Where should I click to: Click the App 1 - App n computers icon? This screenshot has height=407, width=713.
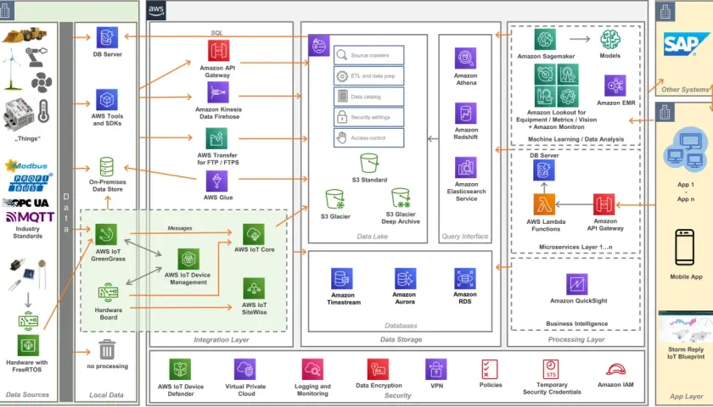click(686, 151)
